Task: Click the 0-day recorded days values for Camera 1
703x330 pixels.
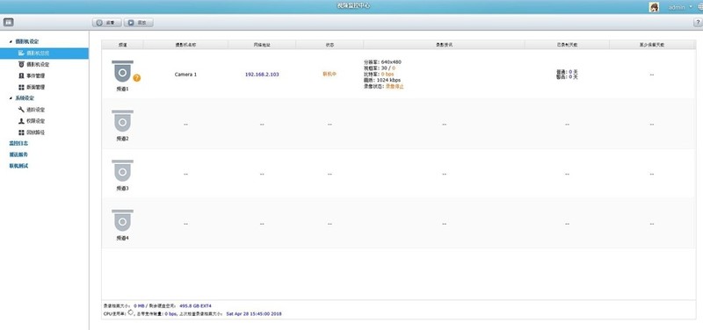Action: point(567,75)
